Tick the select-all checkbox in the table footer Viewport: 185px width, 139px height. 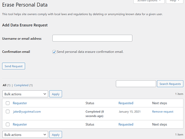(x=8, y=125)
